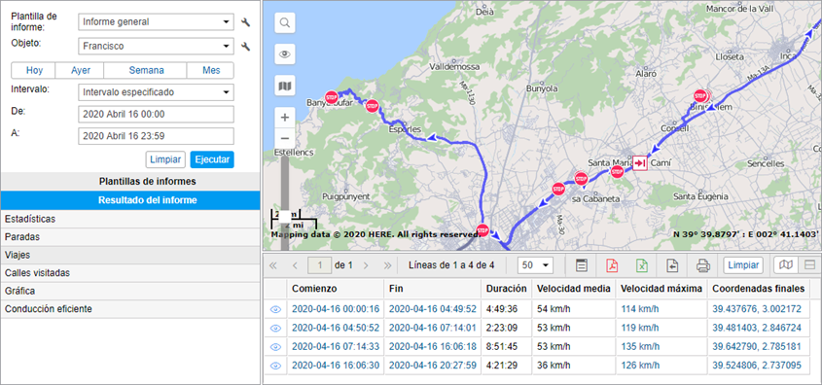Click the Ejecutar button
822x385 pixels.
[x=212, y=159]
